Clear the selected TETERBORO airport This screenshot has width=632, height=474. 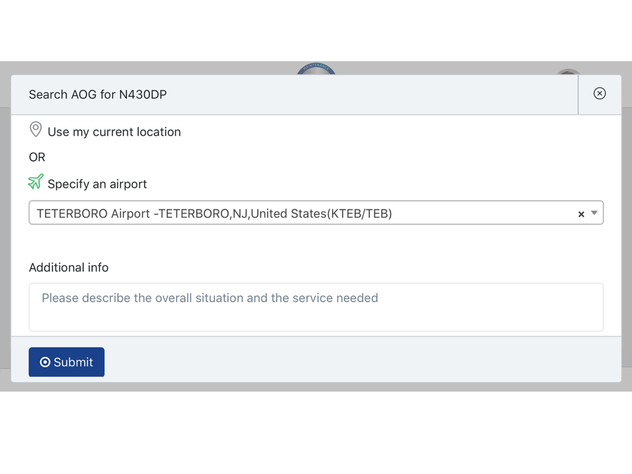point(581,214)
